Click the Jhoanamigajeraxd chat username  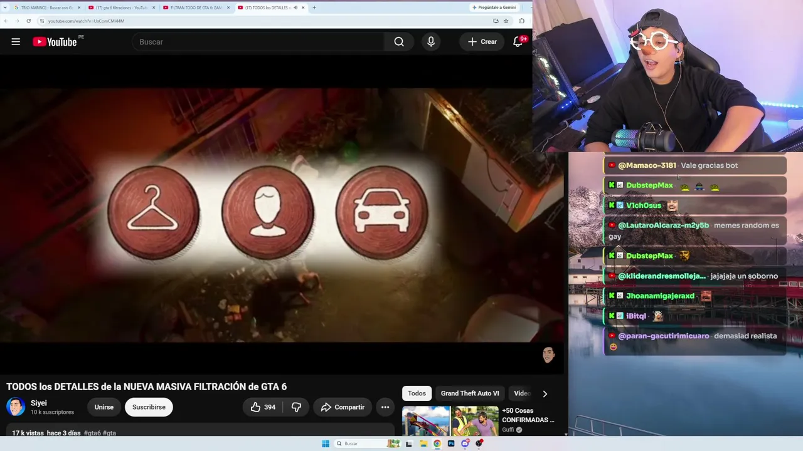(660, 296)
